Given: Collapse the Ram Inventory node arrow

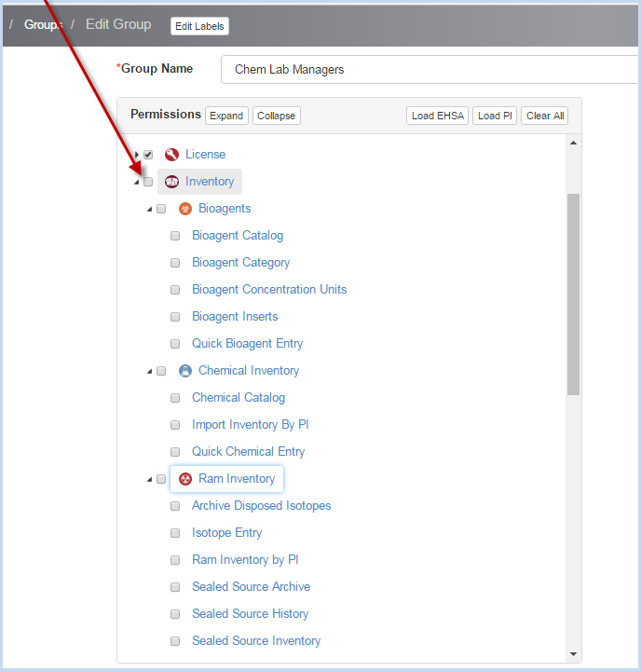Looking at the screenshot, I should tap(149, 480).
